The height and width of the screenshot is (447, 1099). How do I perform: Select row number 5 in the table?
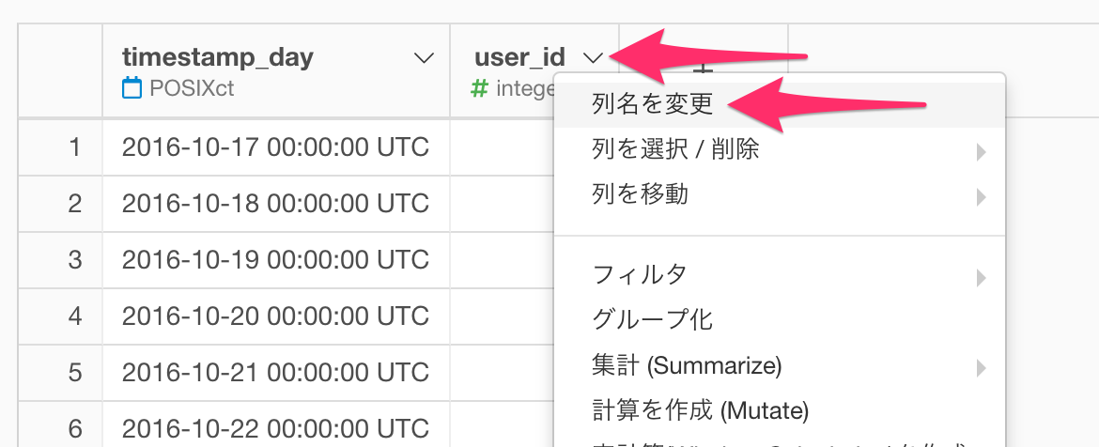[75, 372]
